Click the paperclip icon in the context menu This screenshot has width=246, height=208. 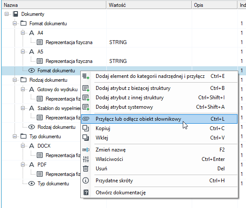click(86, 119)
